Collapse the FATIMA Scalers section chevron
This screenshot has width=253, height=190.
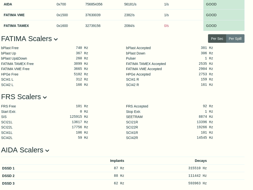coord(56,40)
